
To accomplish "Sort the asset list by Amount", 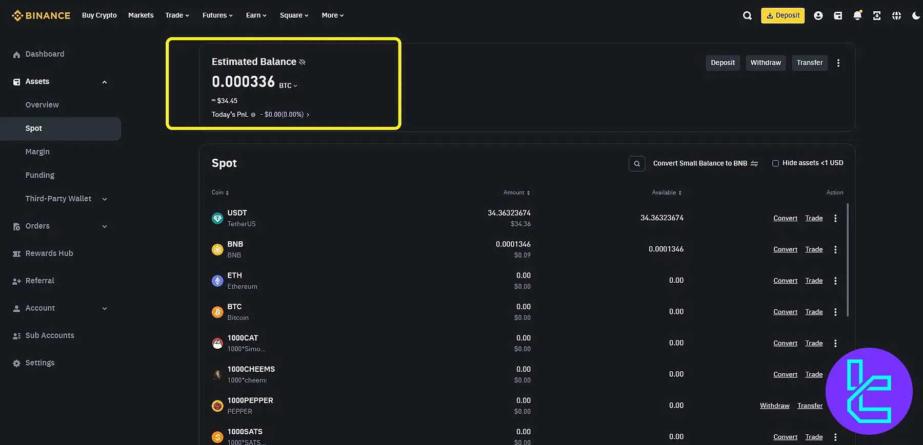I will coord(516,193).
